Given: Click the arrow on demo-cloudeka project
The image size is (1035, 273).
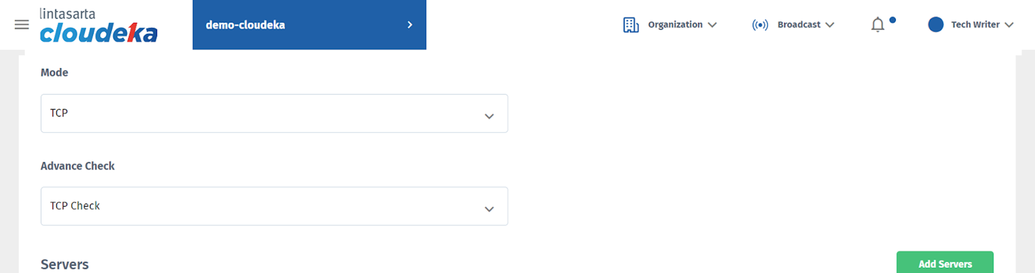Looking at the screenshot, I should pos(410,25).
